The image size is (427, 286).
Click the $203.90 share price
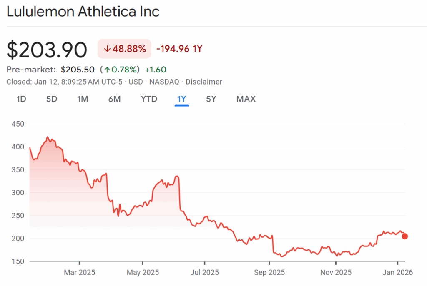click(x=47, y=50)
